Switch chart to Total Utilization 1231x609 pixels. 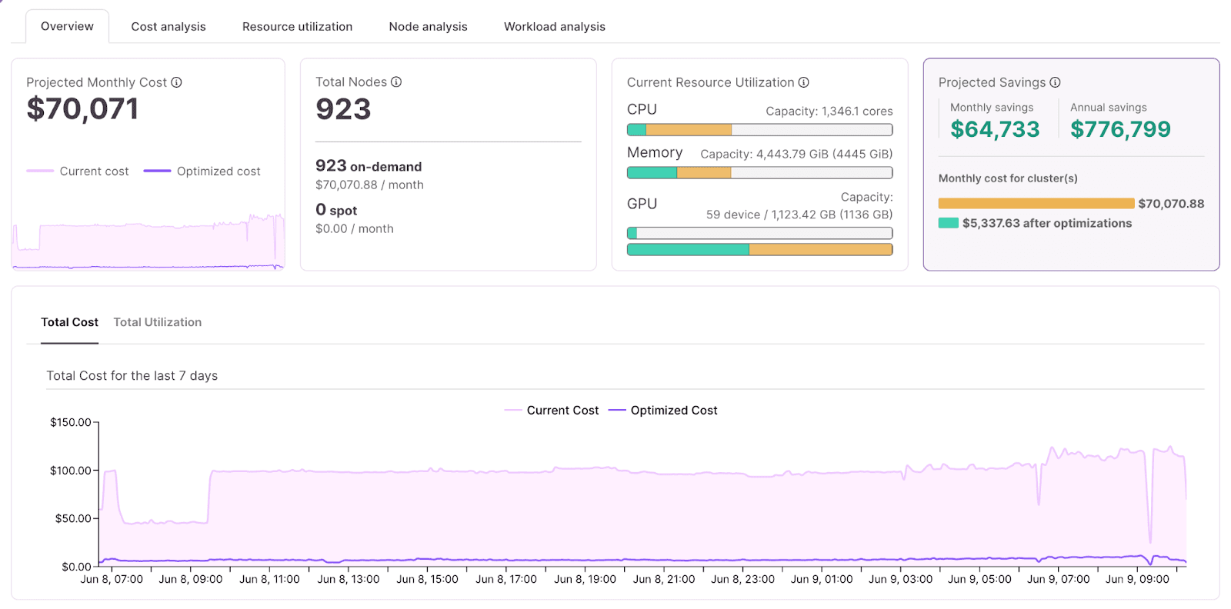[158, 322]
